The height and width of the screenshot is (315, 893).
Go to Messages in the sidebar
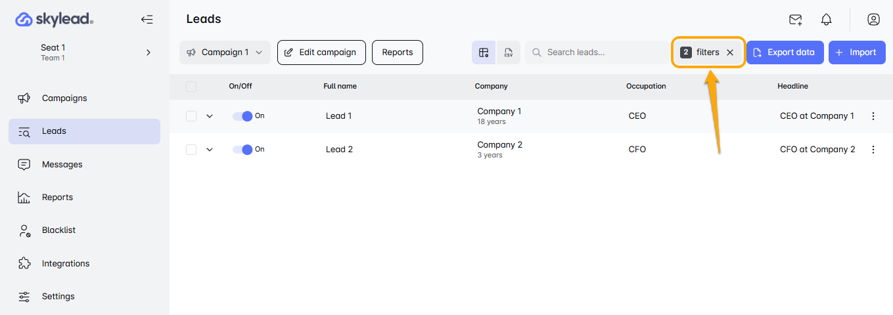pyautogui.click(x=62, y=165)
